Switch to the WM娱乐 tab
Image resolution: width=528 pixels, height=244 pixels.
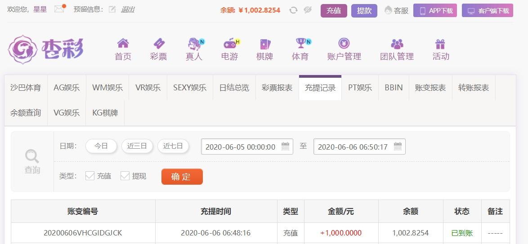point(107,88)
